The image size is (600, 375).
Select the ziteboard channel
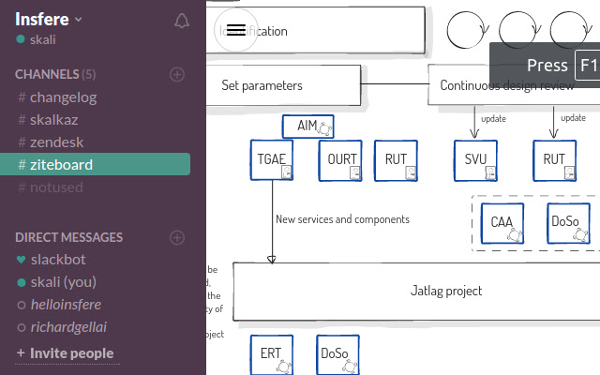(x=95, y=165)
